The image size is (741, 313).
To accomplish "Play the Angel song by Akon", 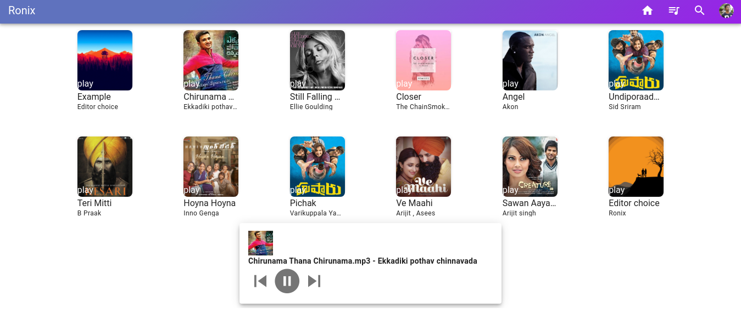I will pyautogui.click(x=530, y=60).
